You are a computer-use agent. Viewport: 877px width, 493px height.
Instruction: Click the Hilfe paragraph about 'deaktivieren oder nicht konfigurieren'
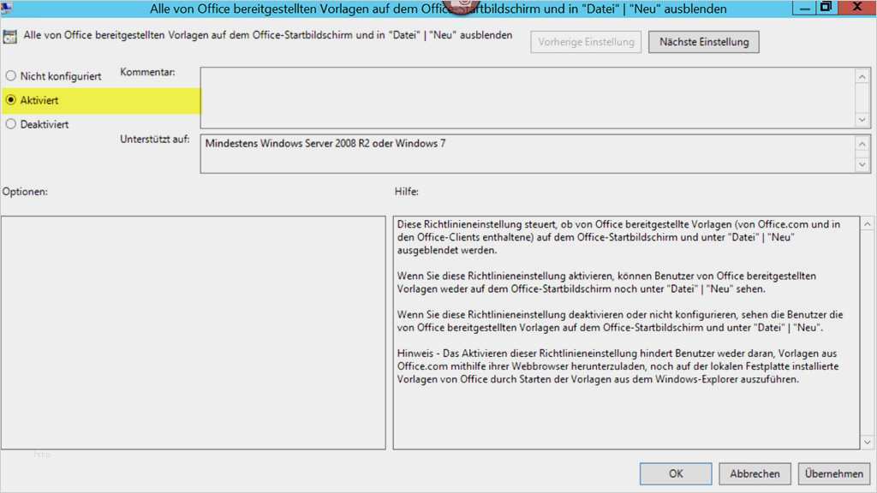click(620, 321)
